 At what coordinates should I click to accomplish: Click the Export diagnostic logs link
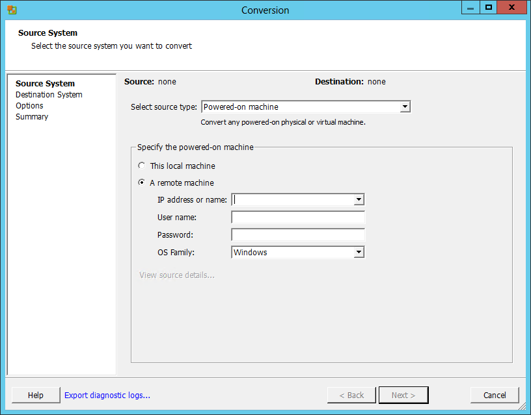point(107,395)
